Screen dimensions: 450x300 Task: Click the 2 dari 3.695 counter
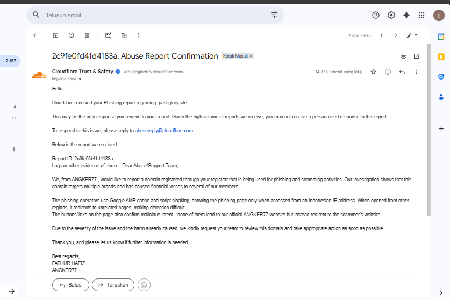coord(359,35)
